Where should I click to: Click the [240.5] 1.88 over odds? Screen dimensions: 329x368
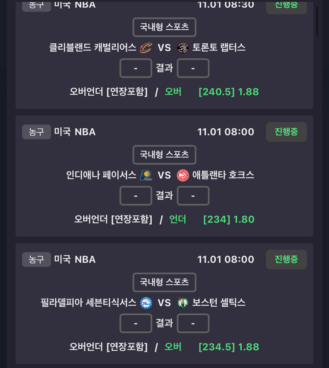229,92
